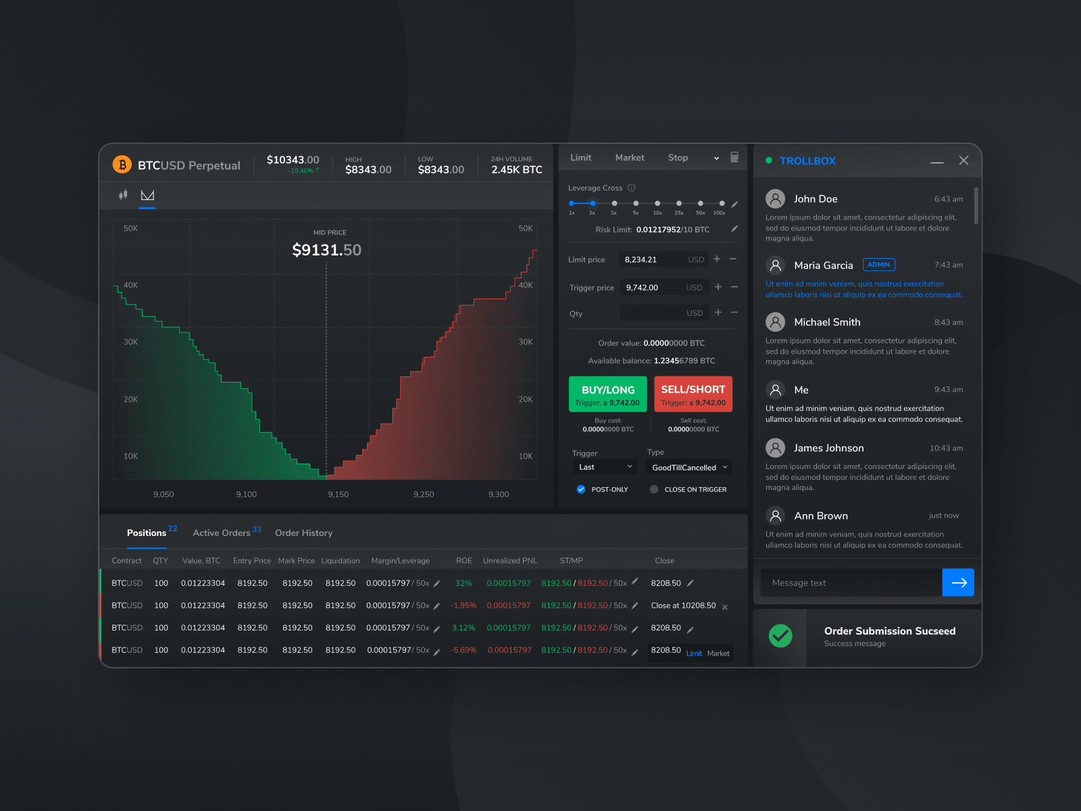The height and width of the screenshot is (811, 1081).
Task: Open the Trigger Last dropdown
Action: pyautogui.click(x=605, y=467)
